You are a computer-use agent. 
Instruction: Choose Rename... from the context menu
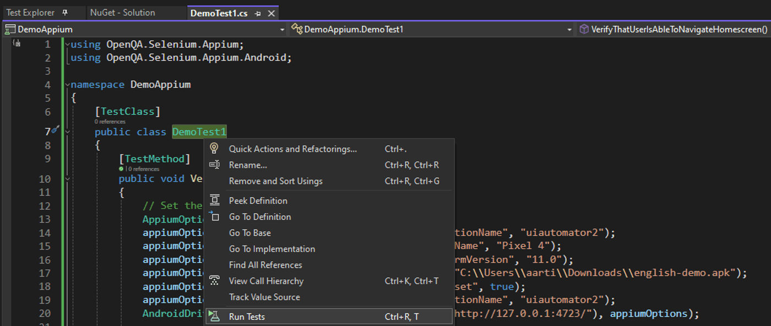(x=328, y=165)
